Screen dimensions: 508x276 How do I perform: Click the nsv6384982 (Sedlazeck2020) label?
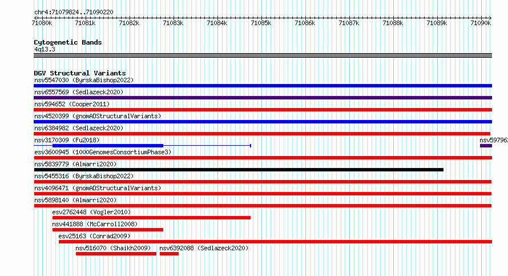pyautogui.click(x=79, y=128)
